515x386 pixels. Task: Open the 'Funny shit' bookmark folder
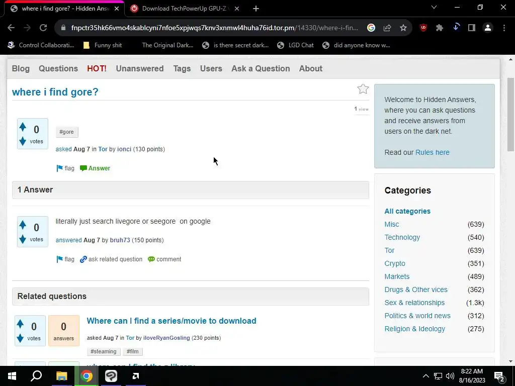(x=103, y=45)
